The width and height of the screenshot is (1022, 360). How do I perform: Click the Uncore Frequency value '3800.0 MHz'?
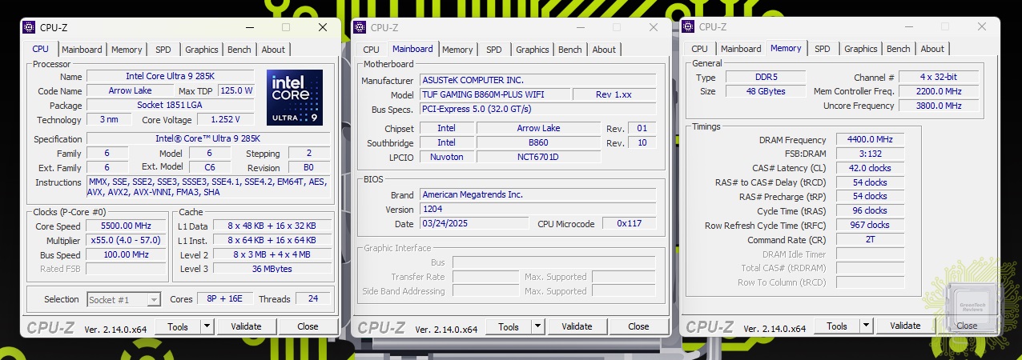938,106
